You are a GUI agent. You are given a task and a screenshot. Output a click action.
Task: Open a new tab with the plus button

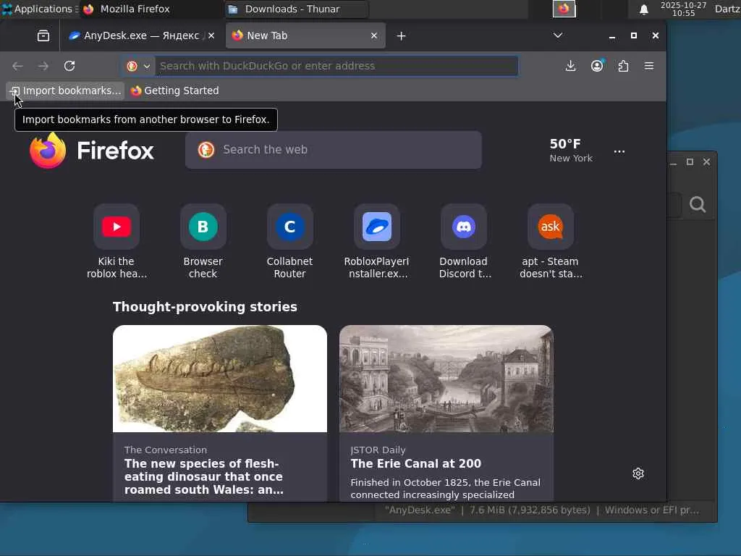point(401,36)
